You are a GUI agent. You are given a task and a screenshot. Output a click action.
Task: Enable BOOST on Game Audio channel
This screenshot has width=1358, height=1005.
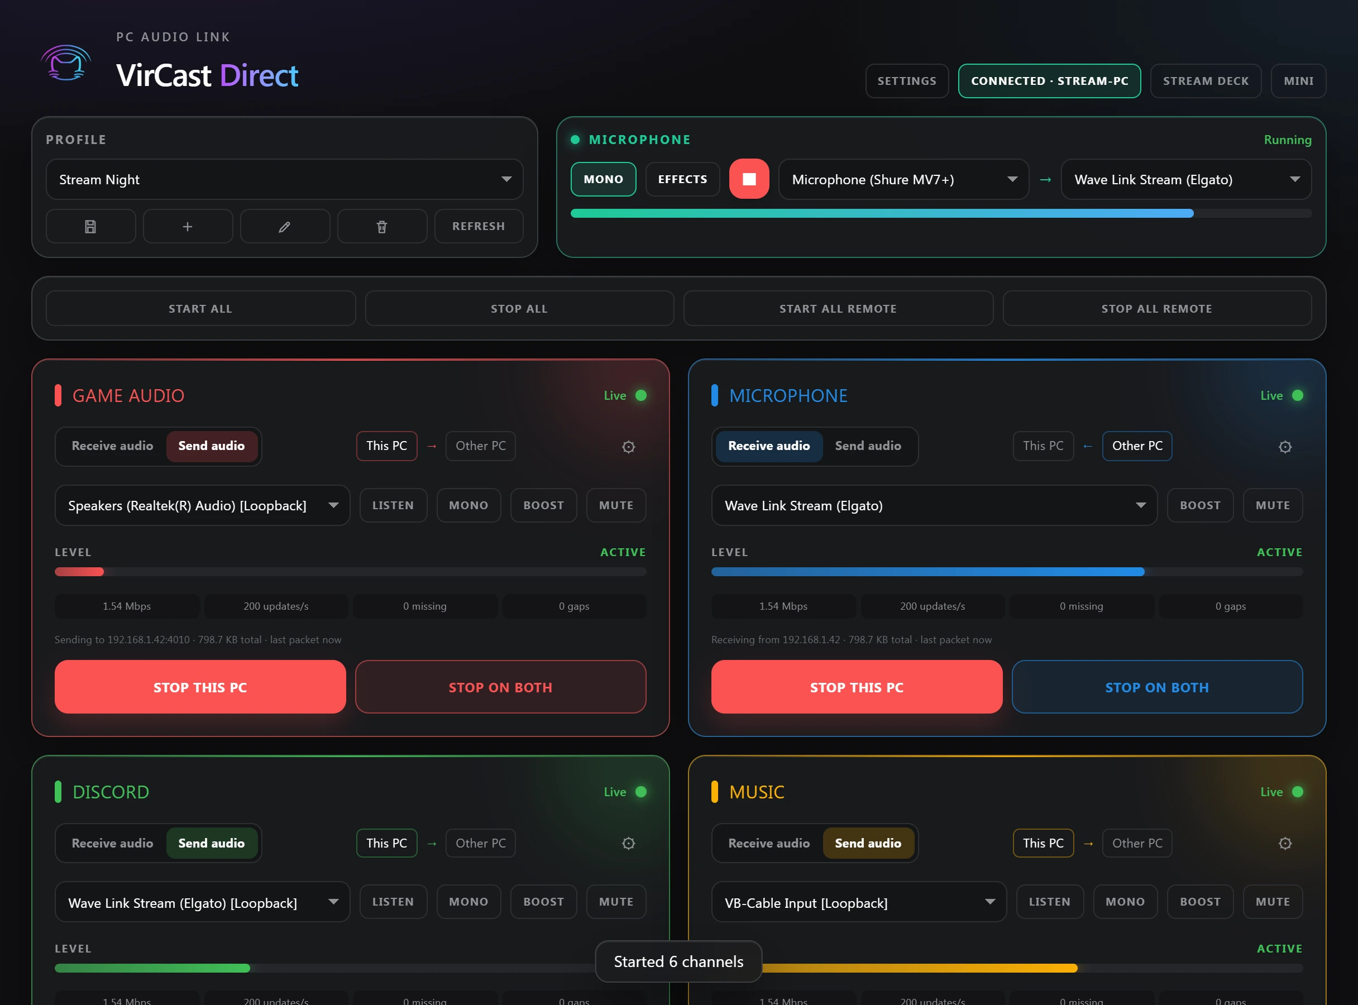[543, 505]
